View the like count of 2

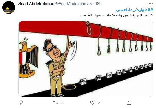pyautogui.click(x=99, y=103)
